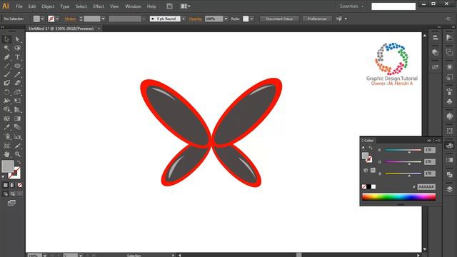The width and height of the screenshot is (457, 257).
Task: Swap fill and stroke arrow in toolbox
Action: point(19,162)
